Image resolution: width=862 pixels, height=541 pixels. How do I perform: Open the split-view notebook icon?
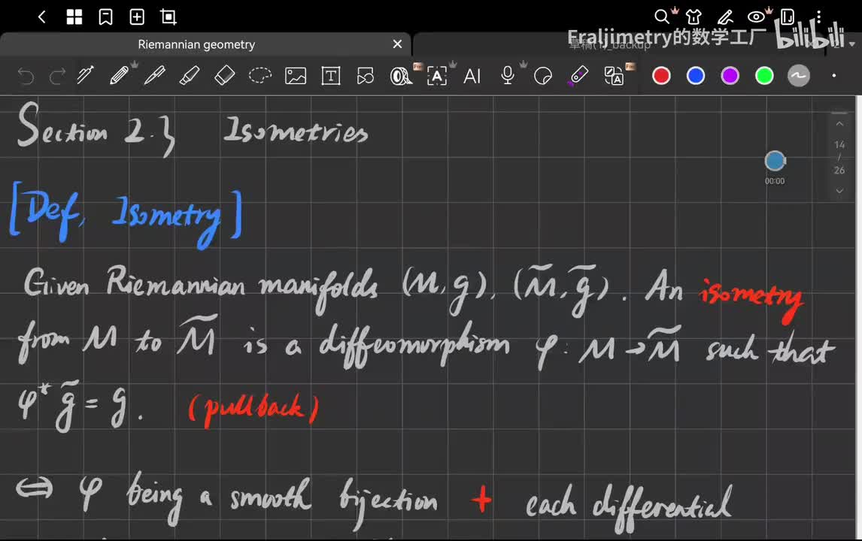point(788,17)
